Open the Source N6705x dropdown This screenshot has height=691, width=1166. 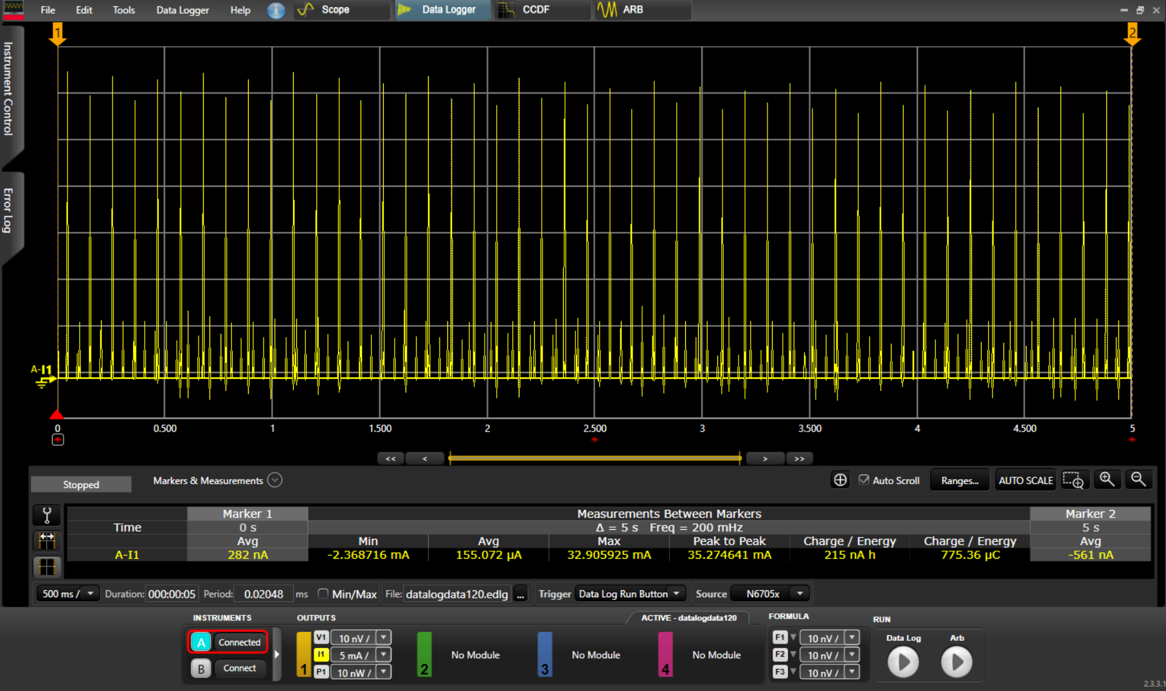click(769, 594)
